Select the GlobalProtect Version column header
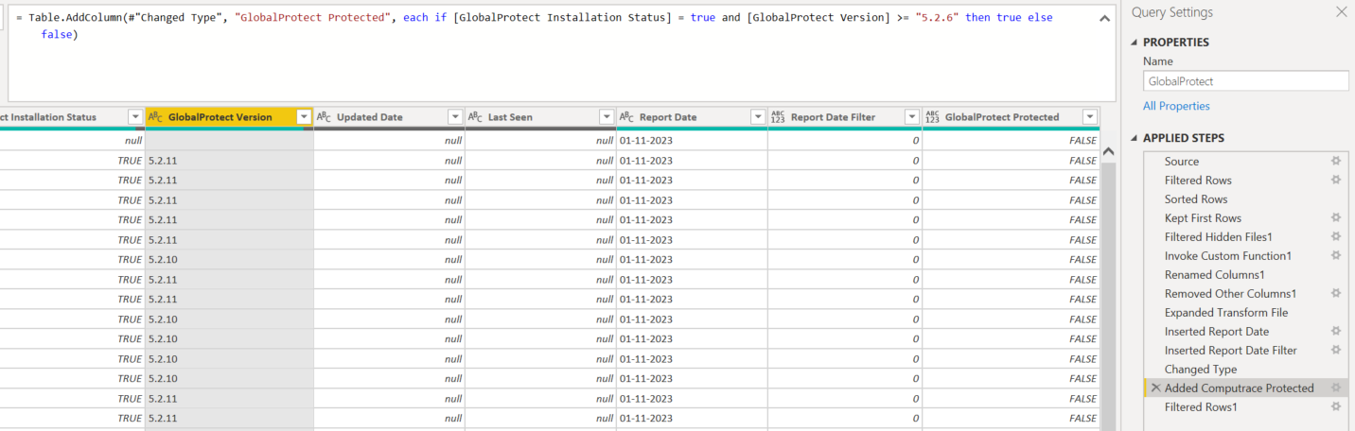1355x431 pixels. [x=229, y=117]
